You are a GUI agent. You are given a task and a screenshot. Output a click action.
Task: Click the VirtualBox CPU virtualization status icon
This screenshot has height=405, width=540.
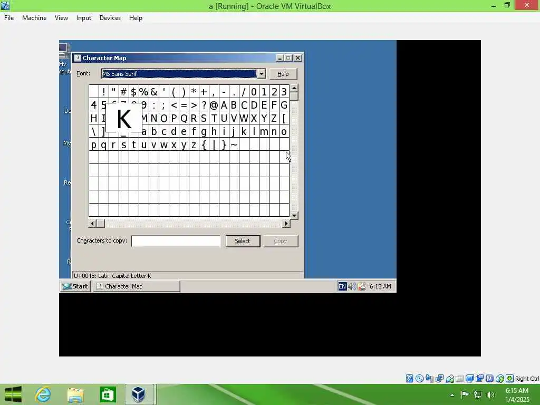click(490, 379)
